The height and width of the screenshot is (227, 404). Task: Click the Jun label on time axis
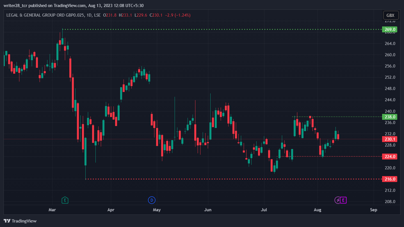[x=208, y=210]
